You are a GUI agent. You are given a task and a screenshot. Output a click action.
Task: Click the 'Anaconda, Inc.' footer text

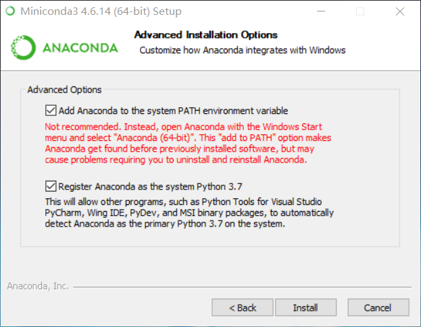pyautogui.click(x=38, y=286)
